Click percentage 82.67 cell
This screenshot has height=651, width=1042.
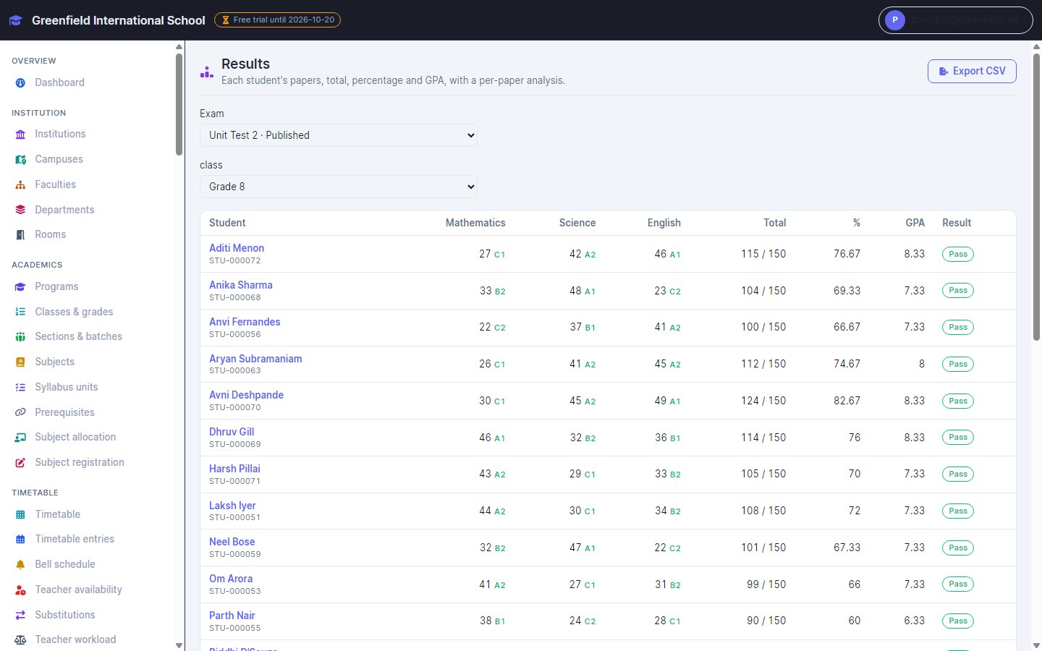847,401
